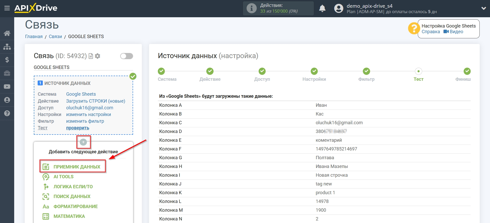Click the notifications bell icon

point(322,8)
